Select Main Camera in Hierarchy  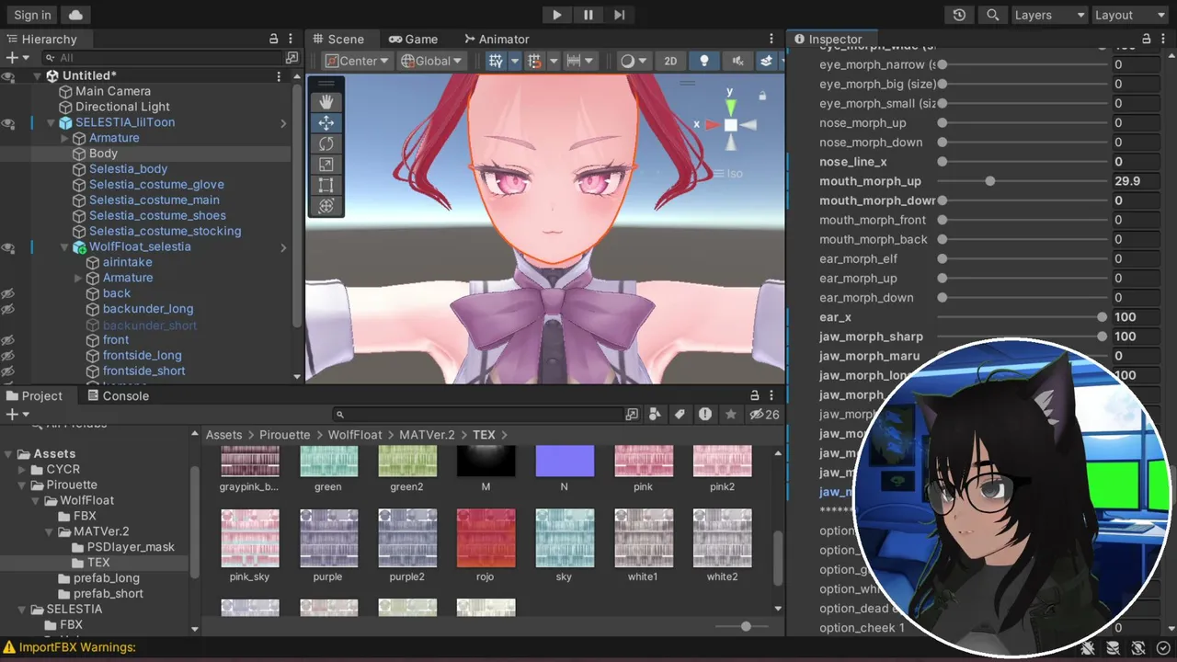tap(113, 91)
